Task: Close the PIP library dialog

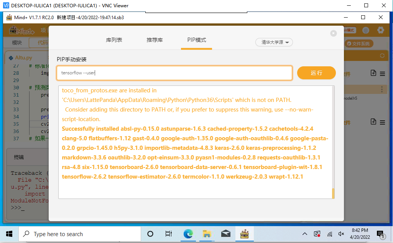Action: [x=333, y=33]
